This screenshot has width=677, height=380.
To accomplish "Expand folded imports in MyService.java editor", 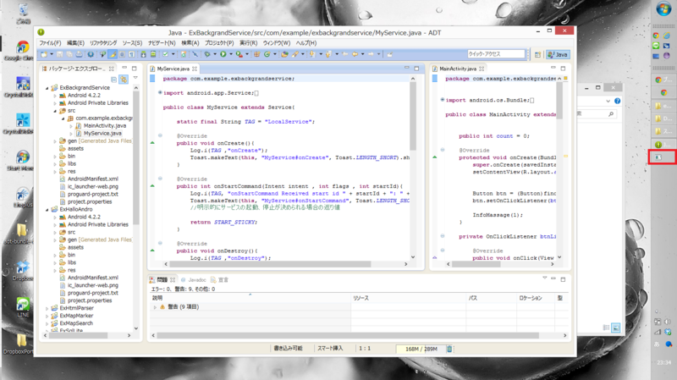I will tap(160, 93).
